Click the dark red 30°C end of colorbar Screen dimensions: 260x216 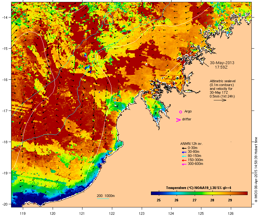[245, 193]
